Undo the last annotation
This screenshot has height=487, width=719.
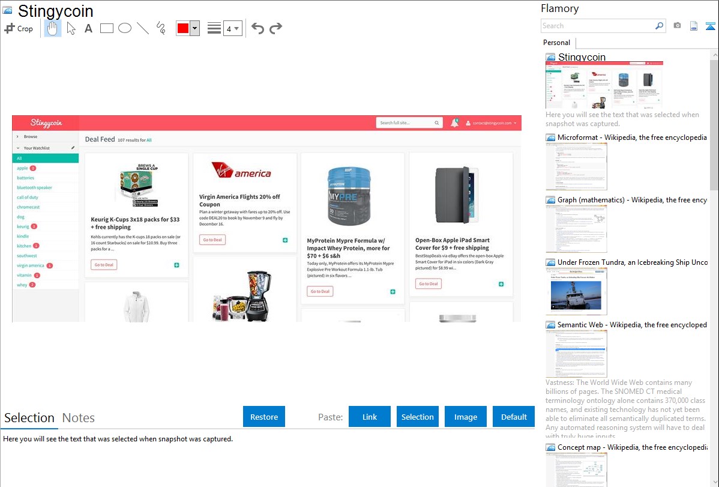[257, 28]
